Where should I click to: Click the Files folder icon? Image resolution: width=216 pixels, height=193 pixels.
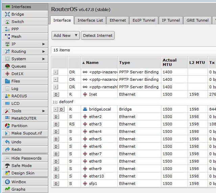(7, 81)
